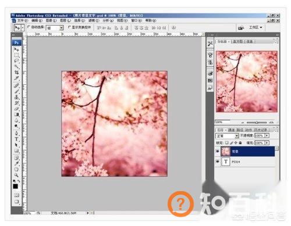291x226 pixels.
Task: Open the 图像 menu
Action: (x=51, y=20)
